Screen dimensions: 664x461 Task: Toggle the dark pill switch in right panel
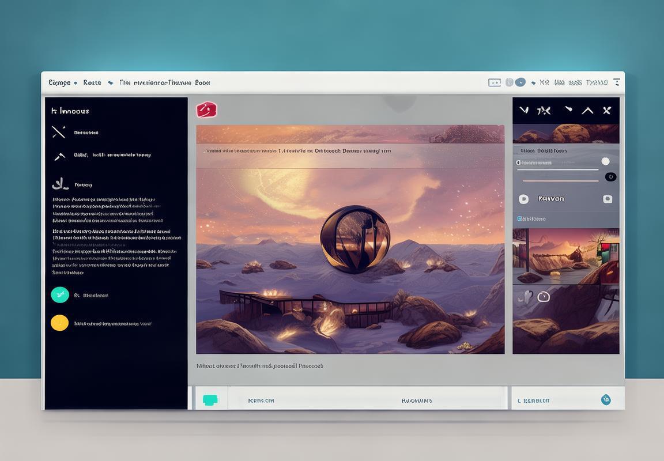610,177
